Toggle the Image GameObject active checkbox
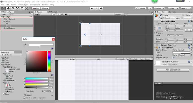This screenshot has width=193, height=103. (x=161, y=15)
